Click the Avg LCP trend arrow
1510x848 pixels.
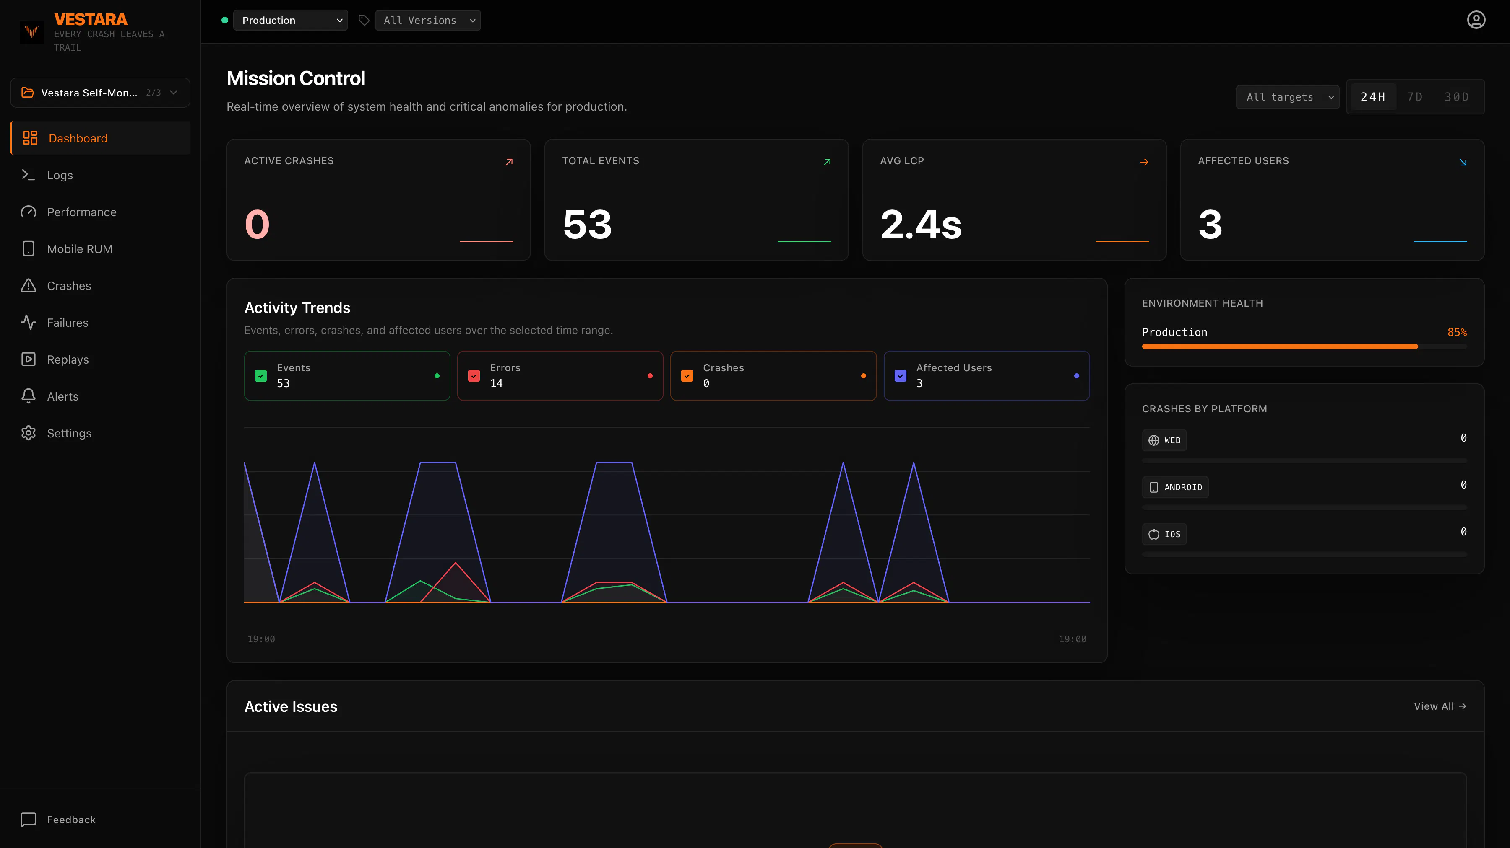point(1144,162)
